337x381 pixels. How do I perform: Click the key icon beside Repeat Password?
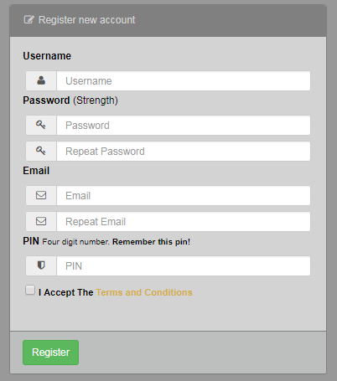(x=41, y=151)
